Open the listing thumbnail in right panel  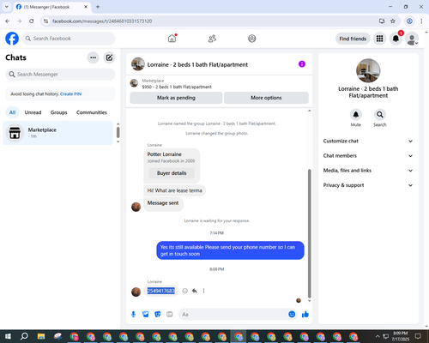tap(368, 70)
